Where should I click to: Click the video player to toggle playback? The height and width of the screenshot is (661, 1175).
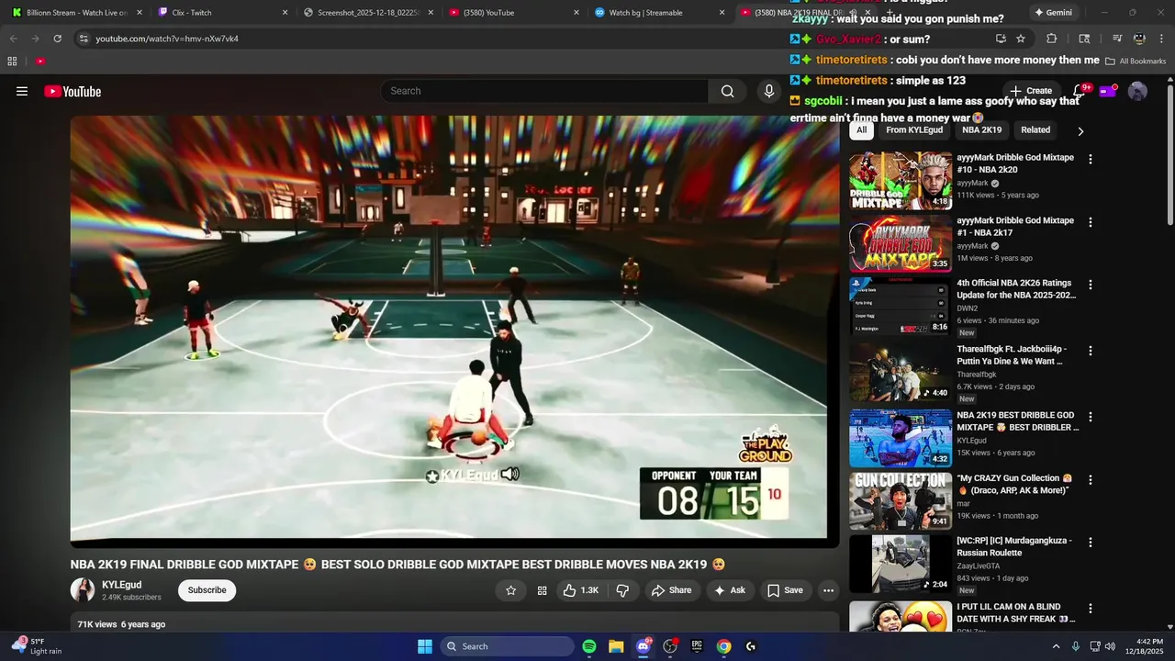(454, 330)
